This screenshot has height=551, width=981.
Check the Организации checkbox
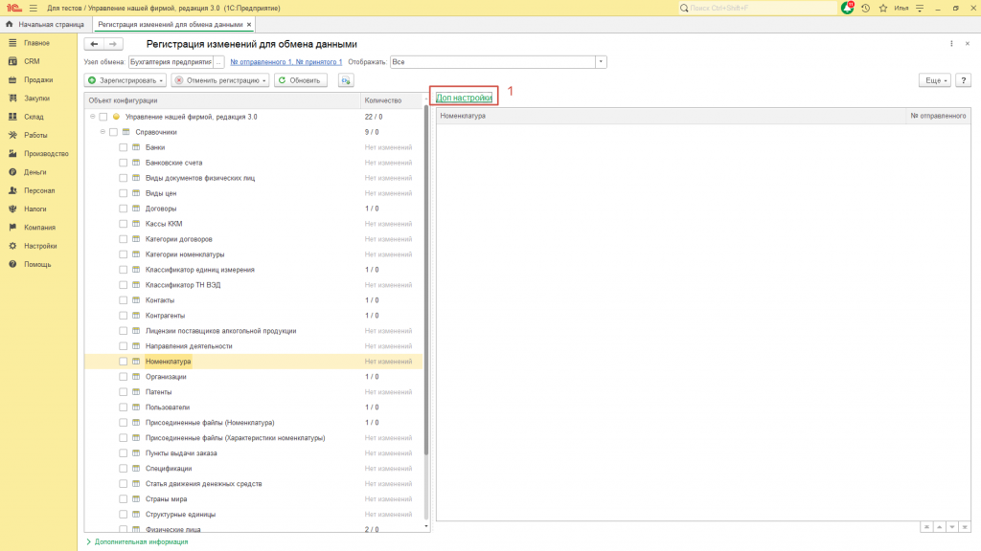click(x=124, y=377)
